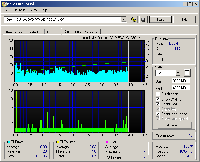Click the drive options icon next to drive selector

(134, 20)
